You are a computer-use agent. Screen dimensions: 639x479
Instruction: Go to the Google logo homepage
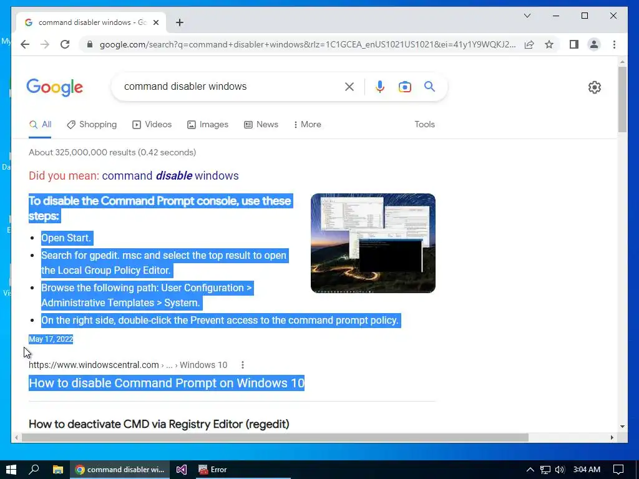click(x=55, y=87)
